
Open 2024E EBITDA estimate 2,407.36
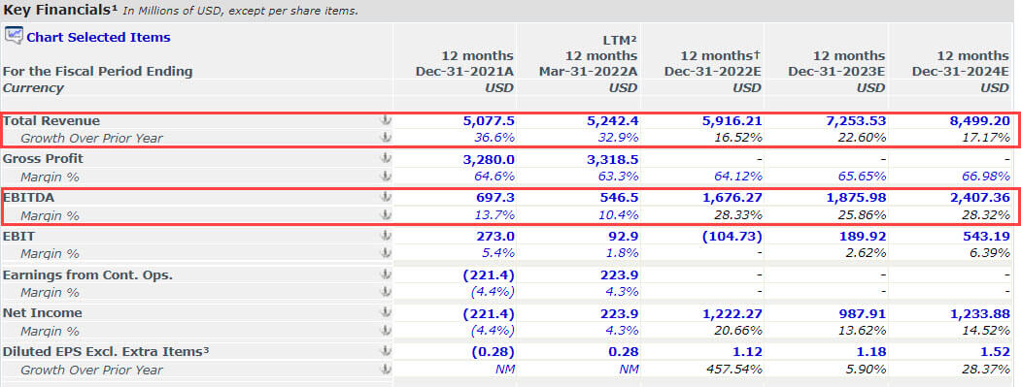[x=979, y=197]
